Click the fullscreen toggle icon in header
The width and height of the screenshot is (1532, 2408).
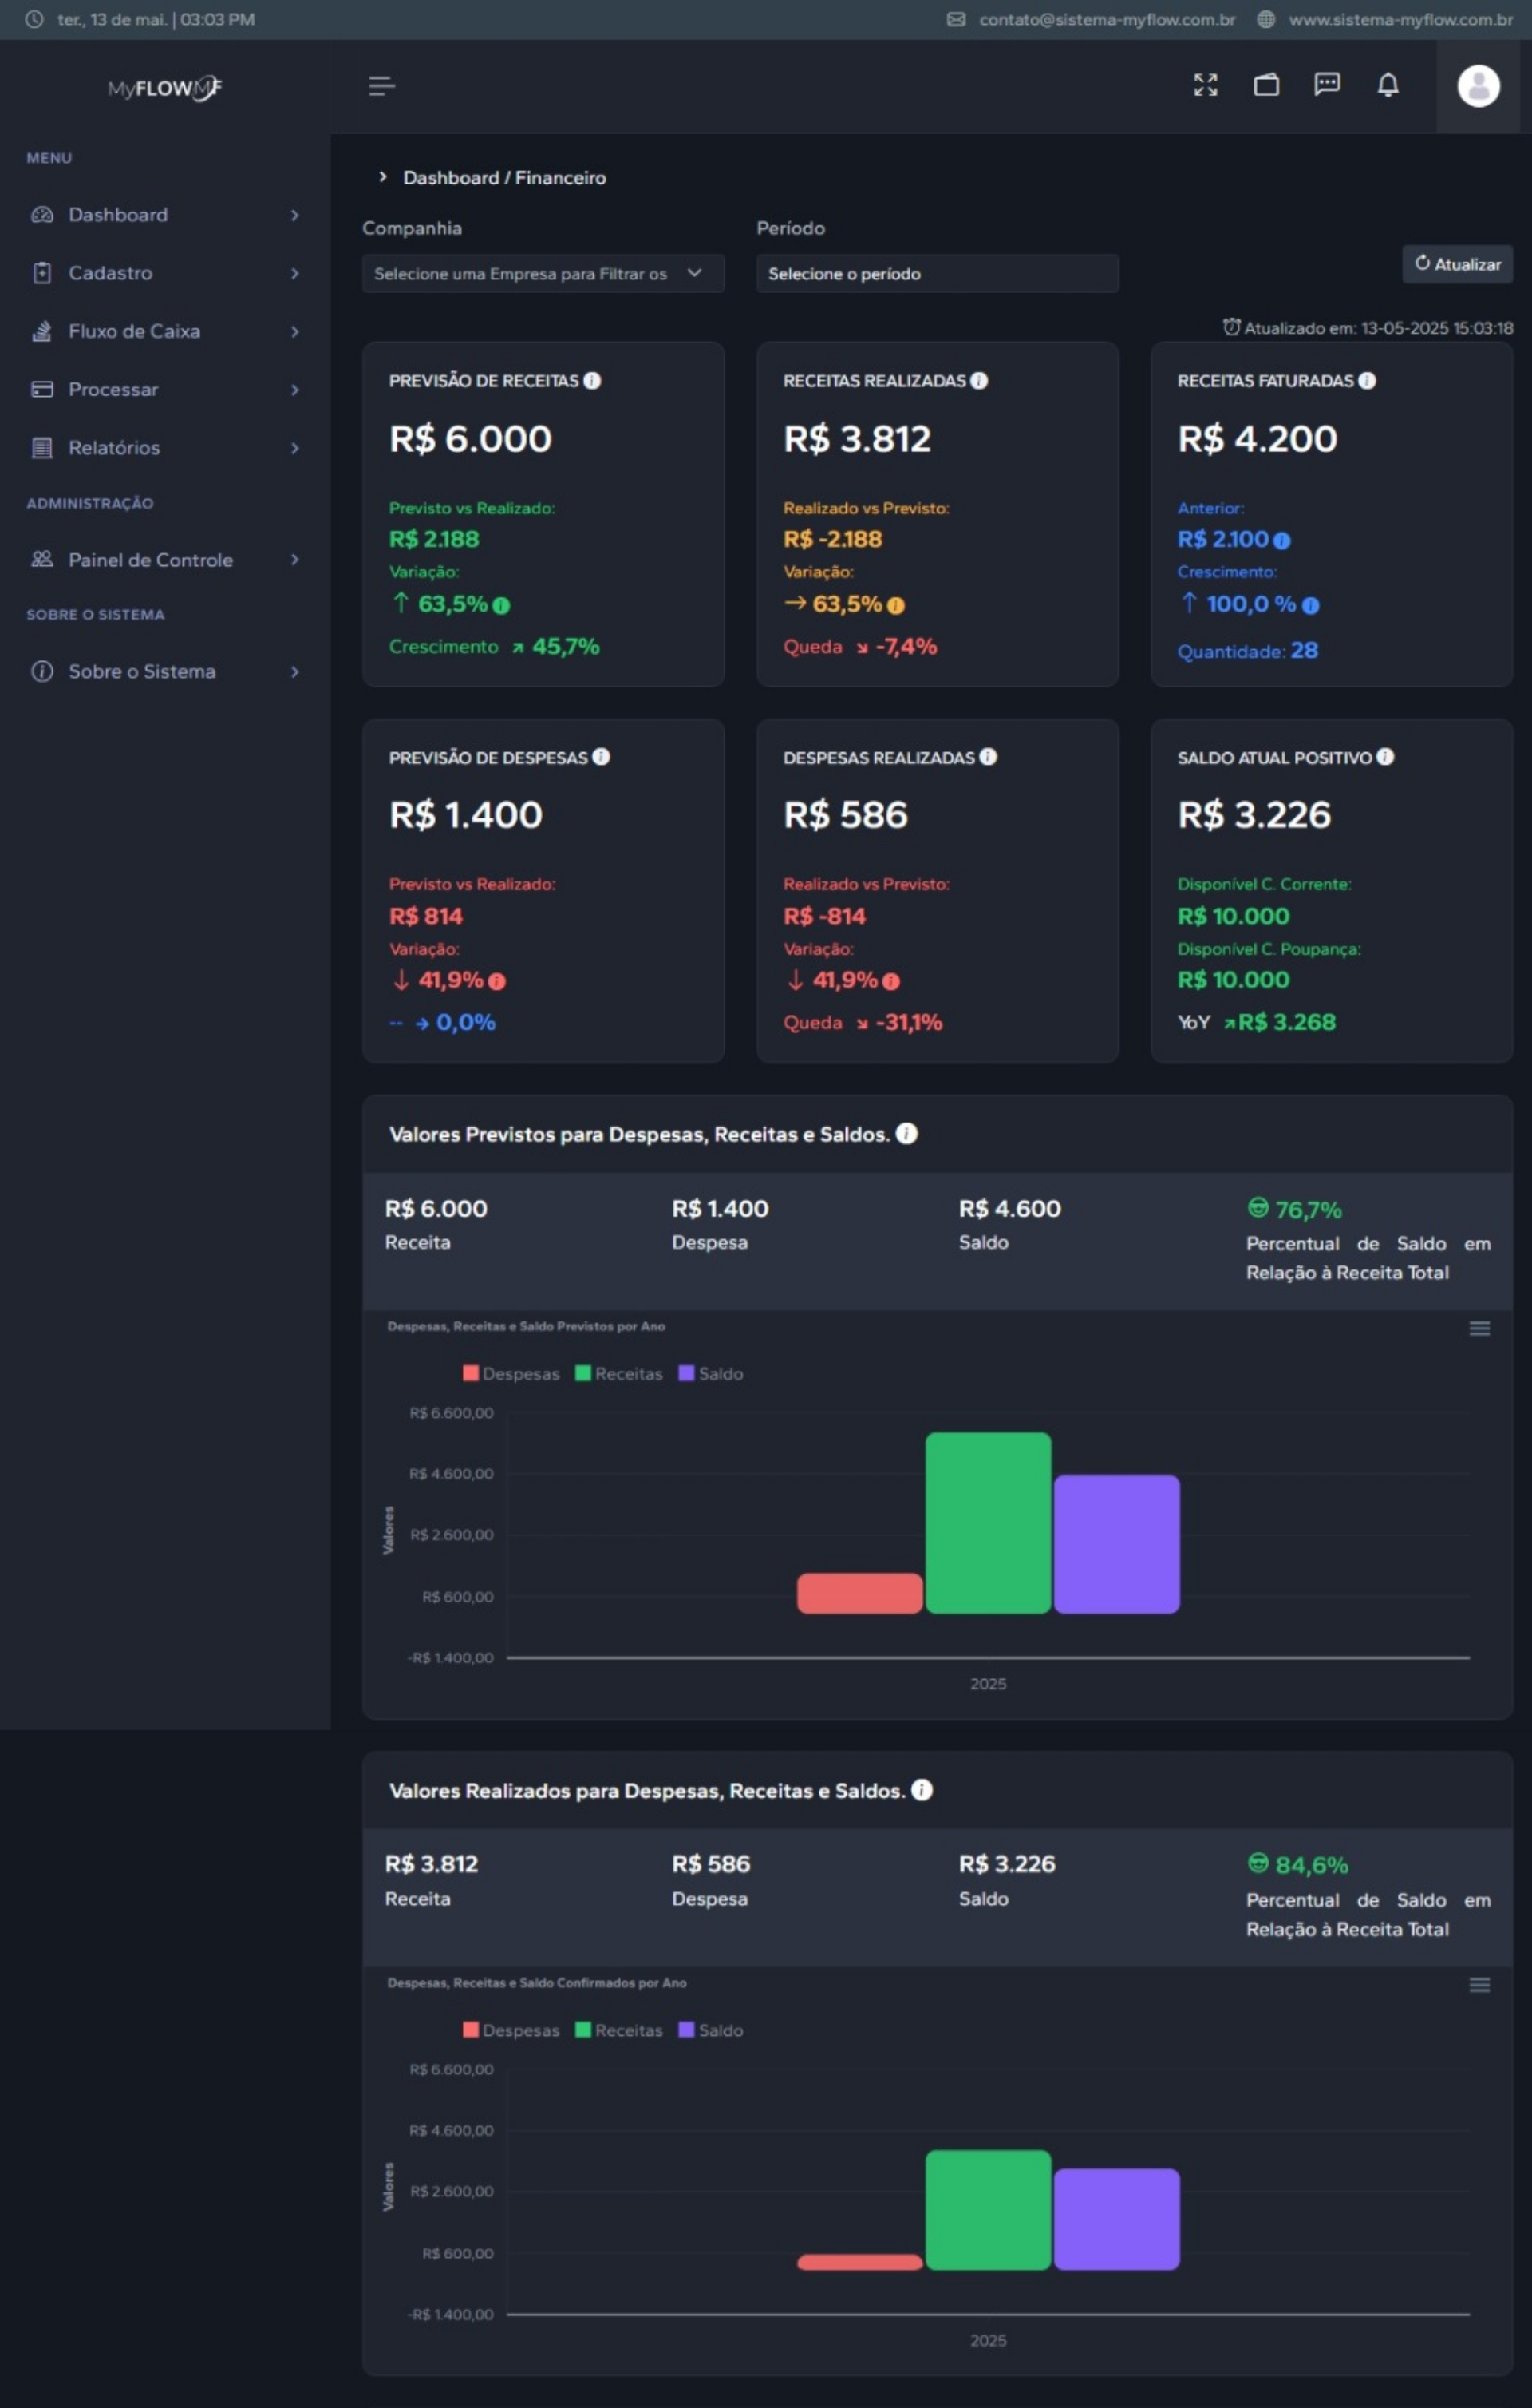(x=1205, y=85)
